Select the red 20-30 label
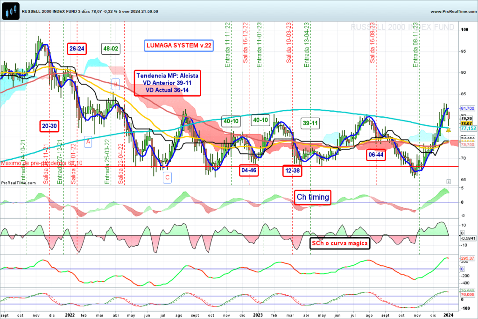 [x=49, y=126]
